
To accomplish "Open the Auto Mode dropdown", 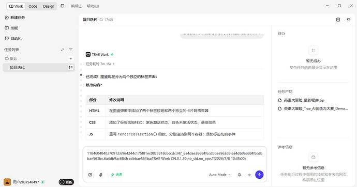I will point(220,175).
